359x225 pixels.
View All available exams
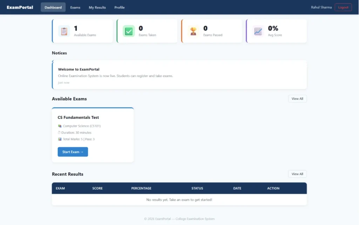tap(297, 99)
